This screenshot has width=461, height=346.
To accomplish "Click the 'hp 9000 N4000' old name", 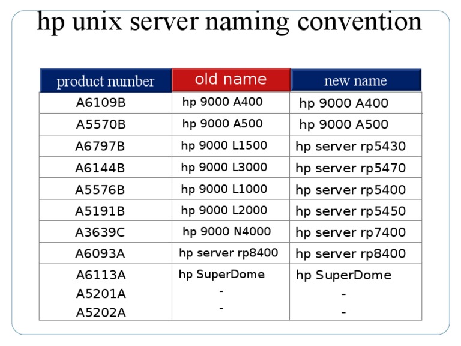I will coord(226,231).
